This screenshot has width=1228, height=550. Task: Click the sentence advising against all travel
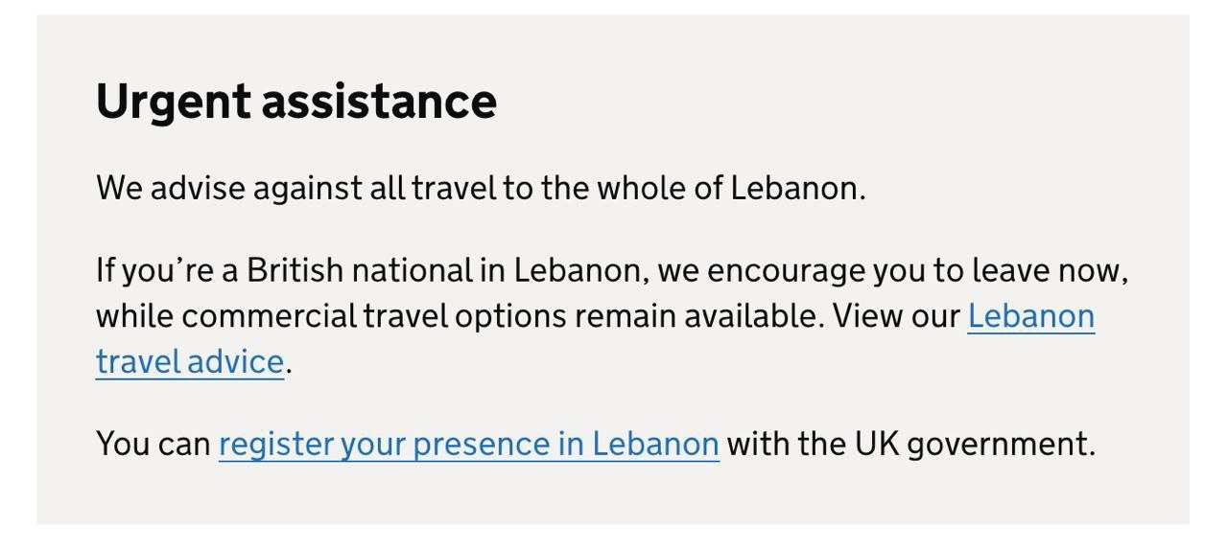click(x=480, y=188)
